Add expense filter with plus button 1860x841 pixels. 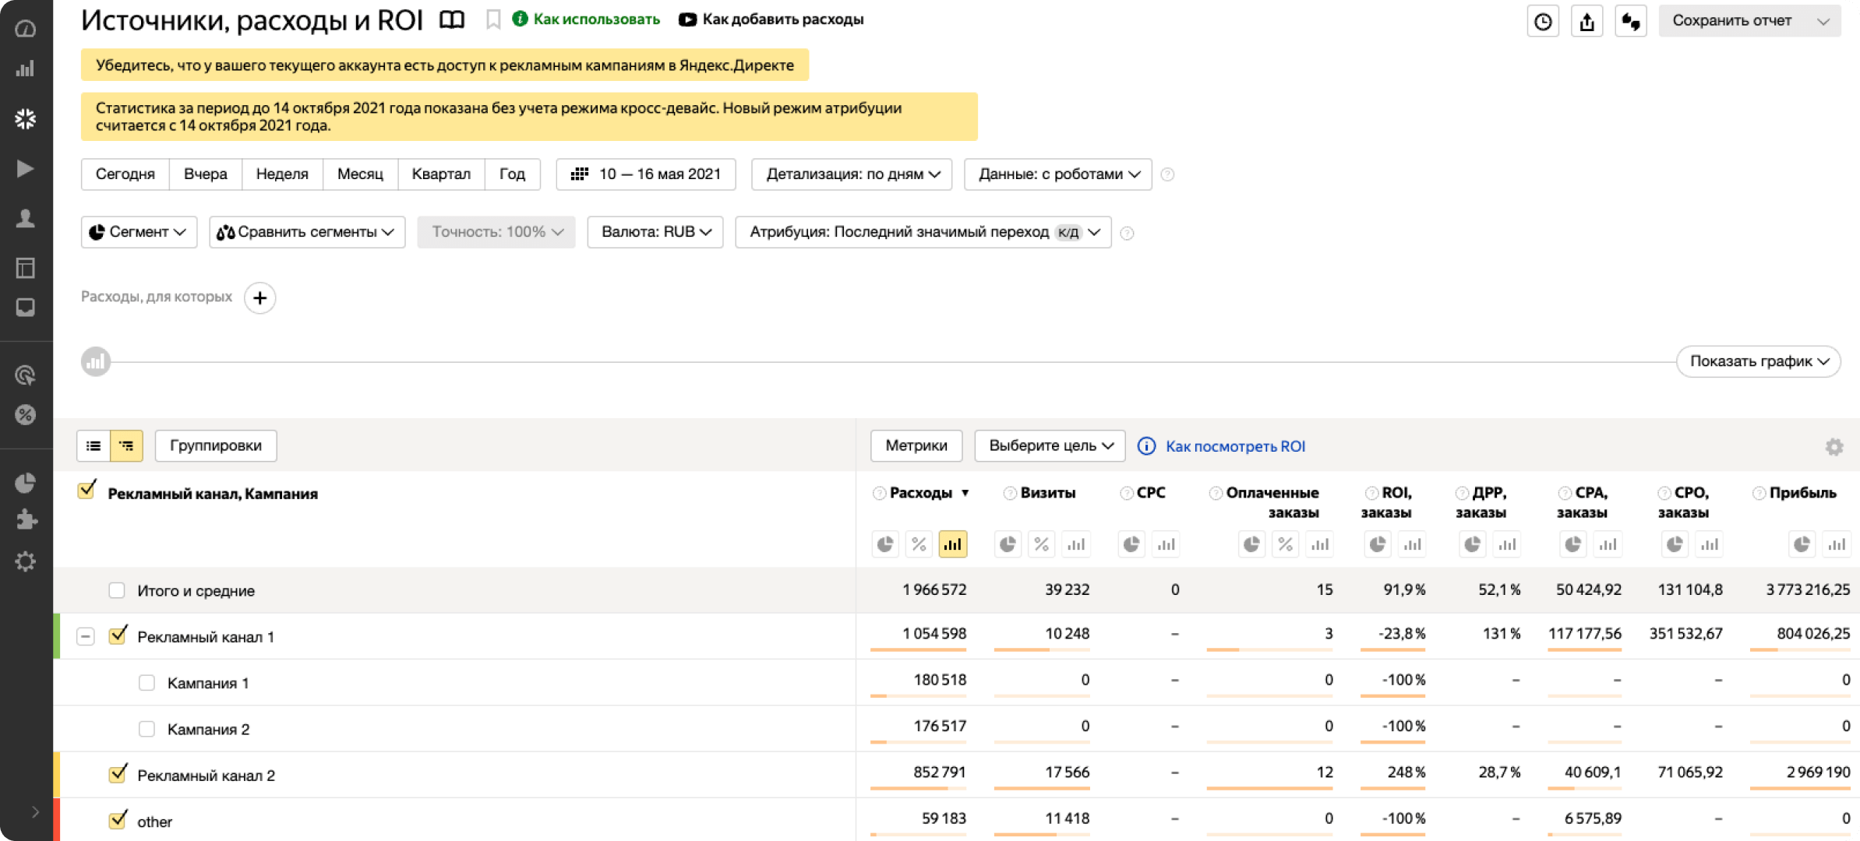pos(259,297)
